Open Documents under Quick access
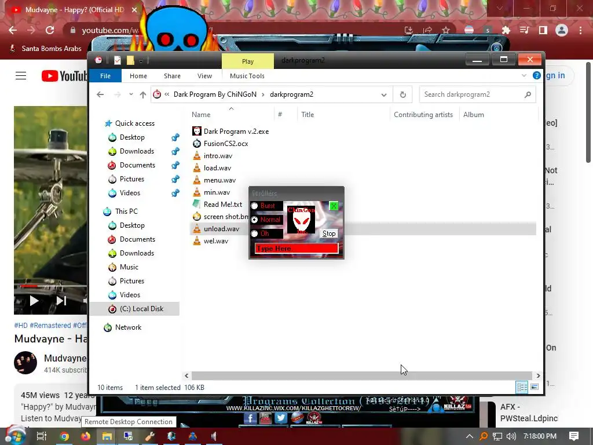 (137, 165)
